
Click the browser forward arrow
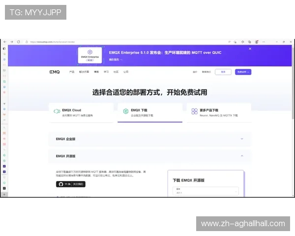point(12,42)
